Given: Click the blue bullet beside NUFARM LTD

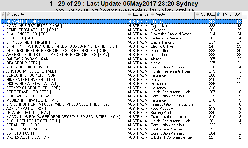Looking at the screenshot, I should pos(3,22).
